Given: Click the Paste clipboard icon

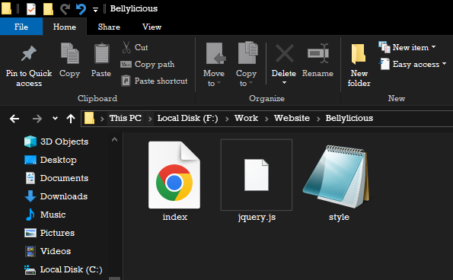Looking at the screenshot, I should 101,53.
